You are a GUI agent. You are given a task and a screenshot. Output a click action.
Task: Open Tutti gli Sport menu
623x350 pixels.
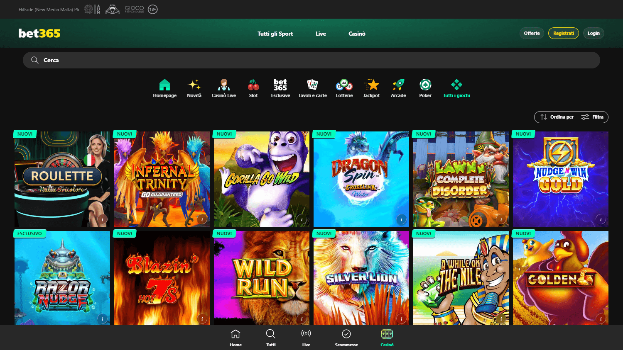275,34
